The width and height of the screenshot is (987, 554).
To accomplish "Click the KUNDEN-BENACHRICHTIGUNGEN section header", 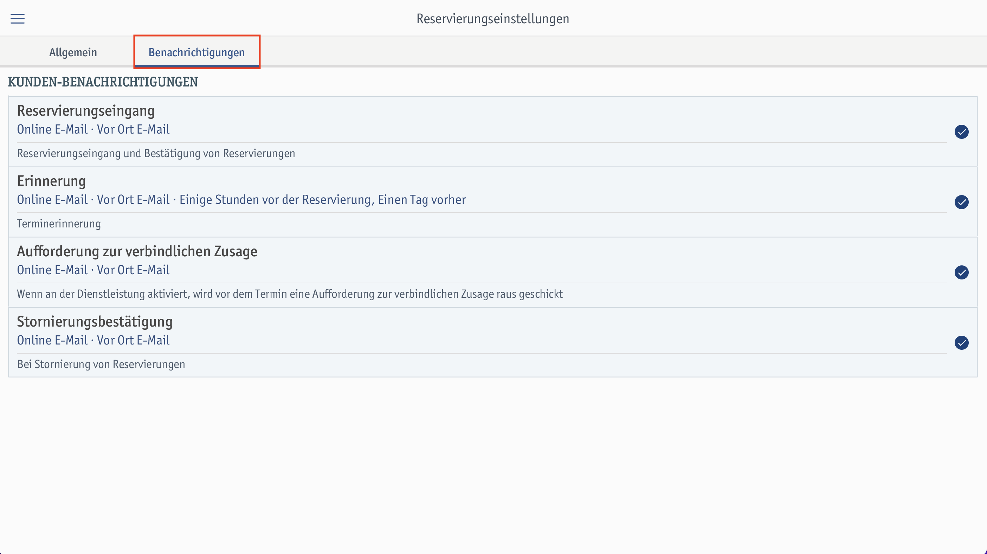I will click(x=103, y=82).
